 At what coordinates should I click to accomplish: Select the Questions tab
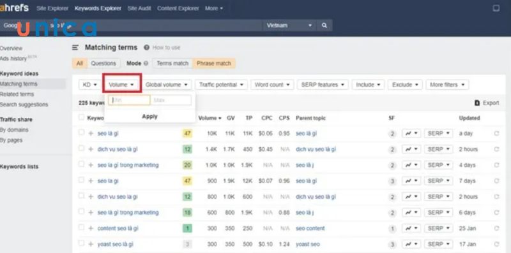(103, 64)
